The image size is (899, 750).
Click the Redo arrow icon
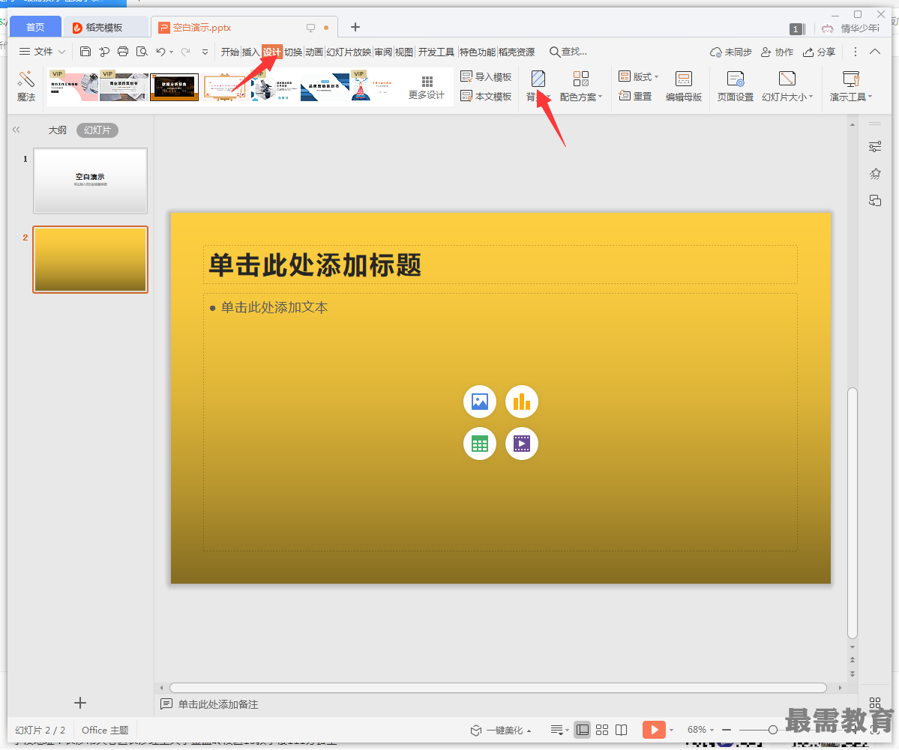point(185,52)
